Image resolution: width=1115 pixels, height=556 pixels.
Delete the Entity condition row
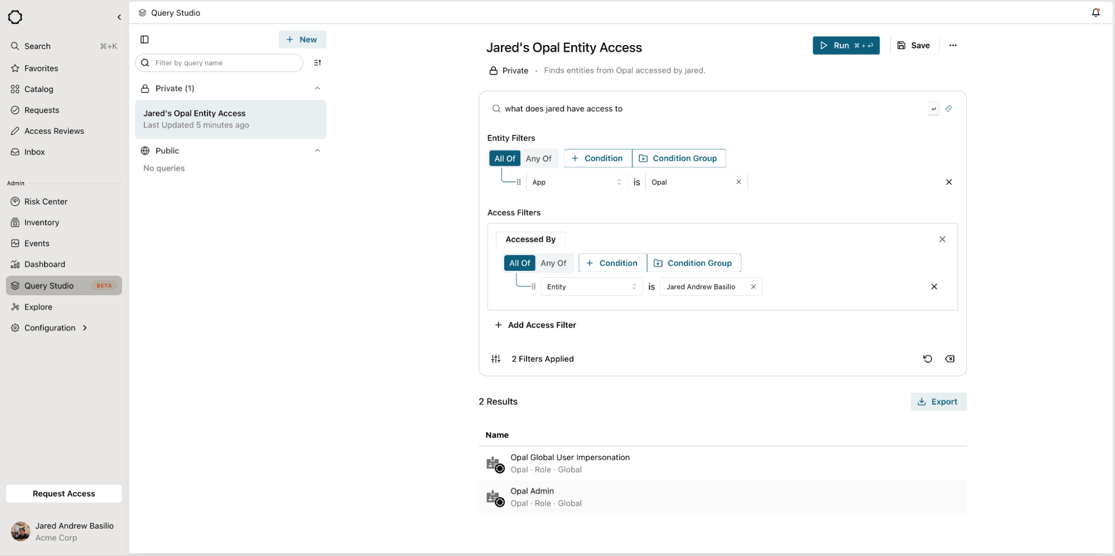pos(934,287)
